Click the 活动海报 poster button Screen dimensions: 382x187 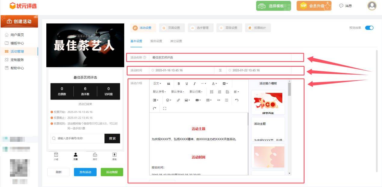[x=112, y=172]
